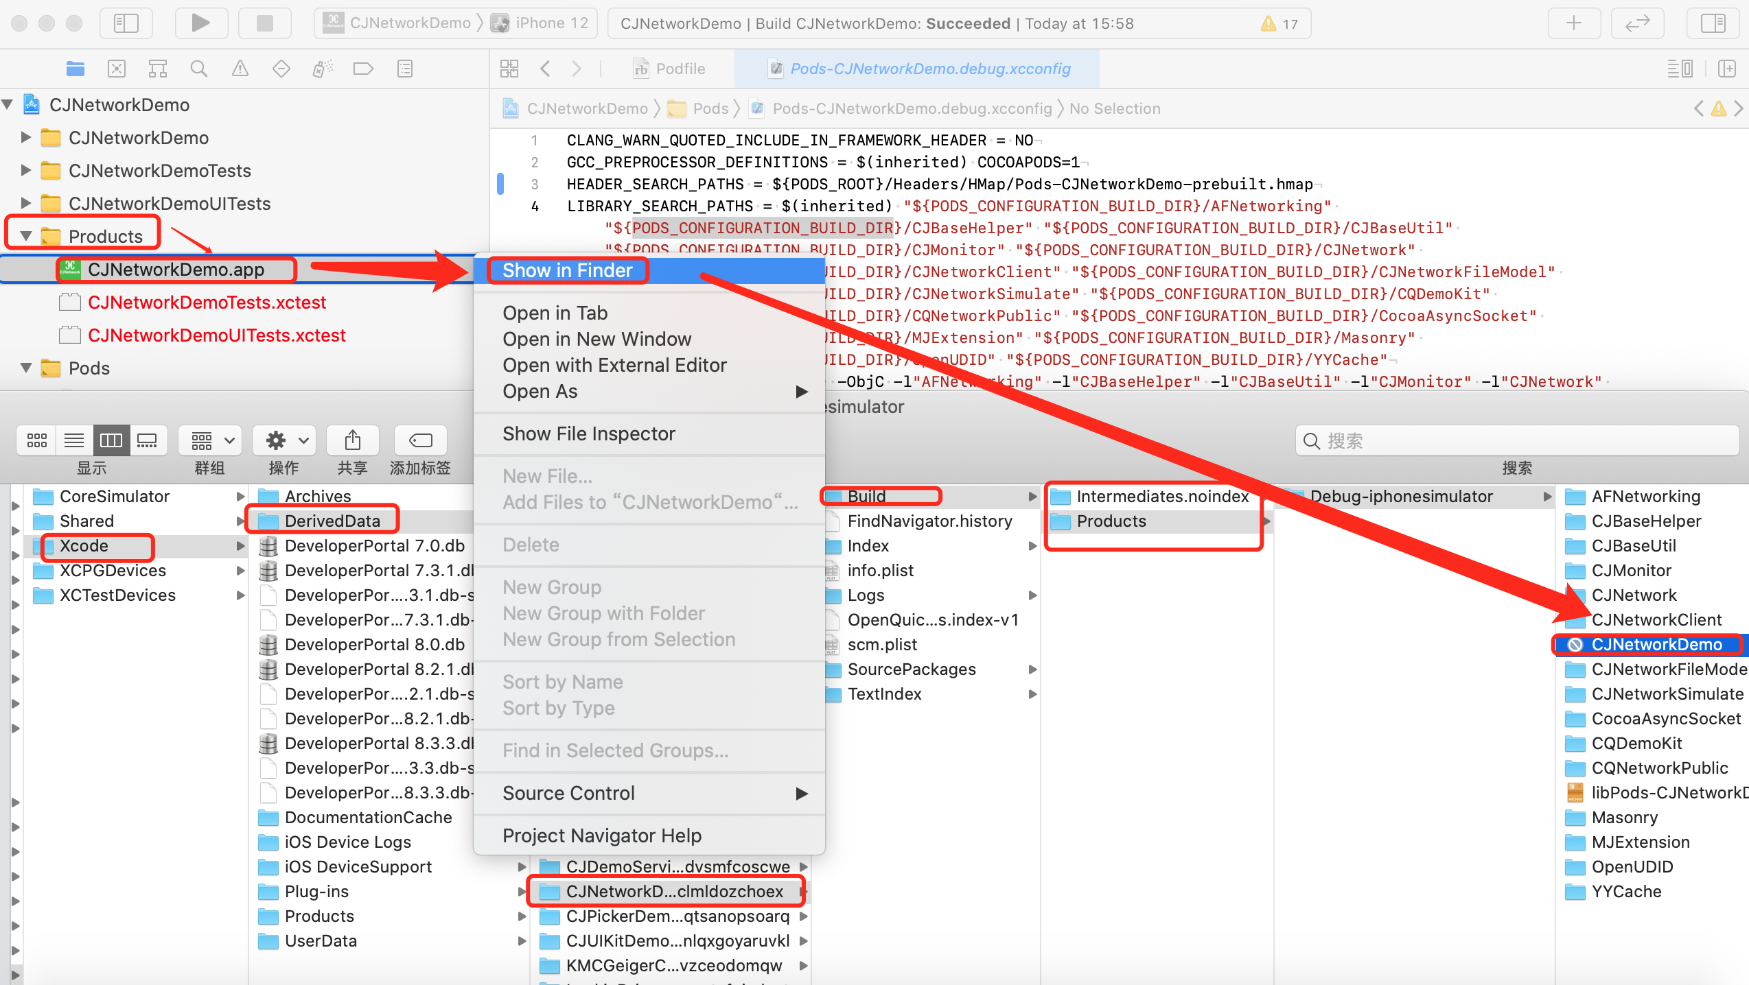The height and width of the screenshot is (985, 1749).
Task: Expand the CJNetworkDemoTests group
Action: pyautogui.click(x=26, y=171)
